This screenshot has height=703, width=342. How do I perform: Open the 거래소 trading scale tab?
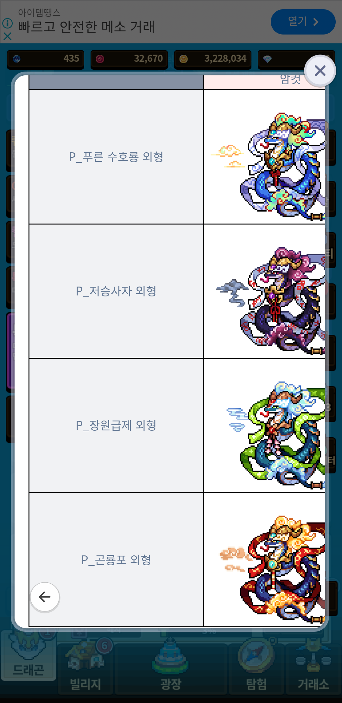pyautogui.click(x=313, y=668)
